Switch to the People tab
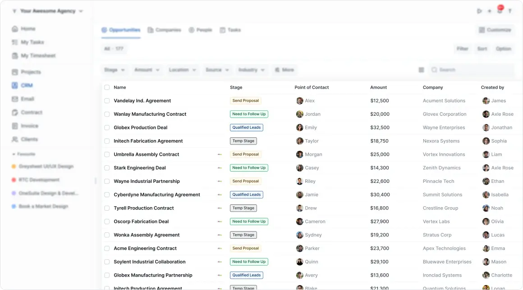The image size is (523, 290). pyautogui.click(x=200, y=30)
